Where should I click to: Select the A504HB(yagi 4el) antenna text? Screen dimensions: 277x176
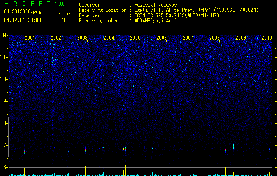[155, 21]
